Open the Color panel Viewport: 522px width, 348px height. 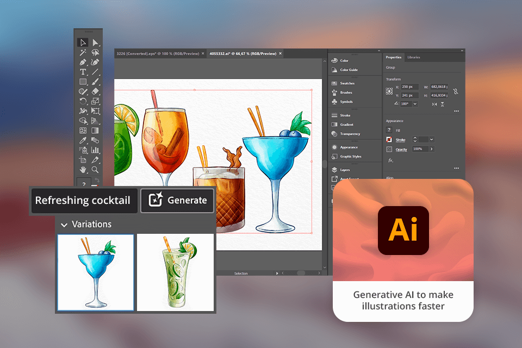coord(340,60)
